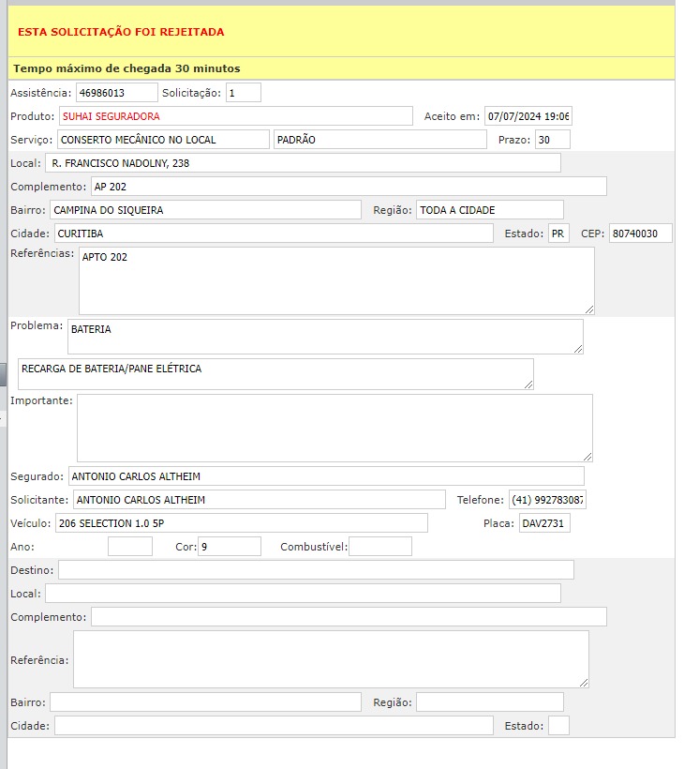Select the Prazo field showing 30
684x769 pixels.
point(551,140)
